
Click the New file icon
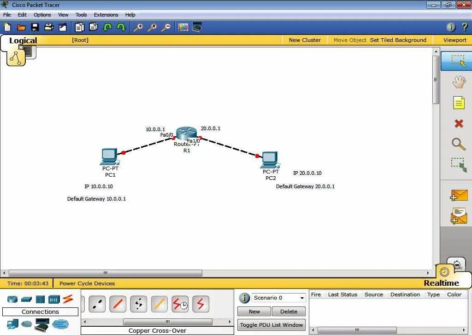7,27
